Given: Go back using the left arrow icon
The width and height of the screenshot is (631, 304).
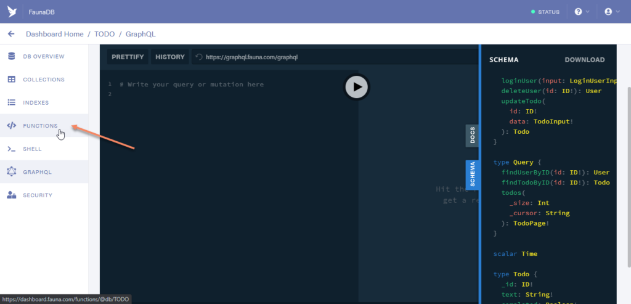Looking at the screenshot, I should pyautogui.click(x=11, y=35).
